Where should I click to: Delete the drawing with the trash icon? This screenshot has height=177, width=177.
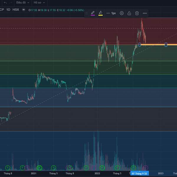[x=137, y=13]
